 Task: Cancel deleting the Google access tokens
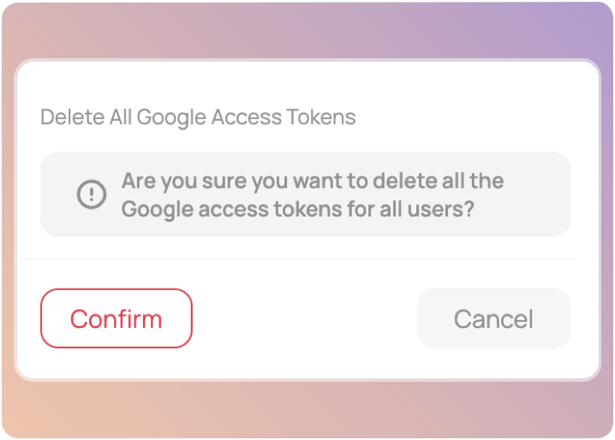point(493,318)
